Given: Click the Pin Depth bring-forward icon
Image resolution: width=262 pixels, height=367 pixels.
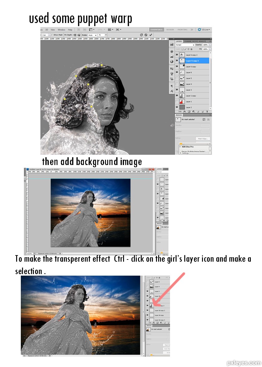Looking at the screenshot, I should point(75,35).
